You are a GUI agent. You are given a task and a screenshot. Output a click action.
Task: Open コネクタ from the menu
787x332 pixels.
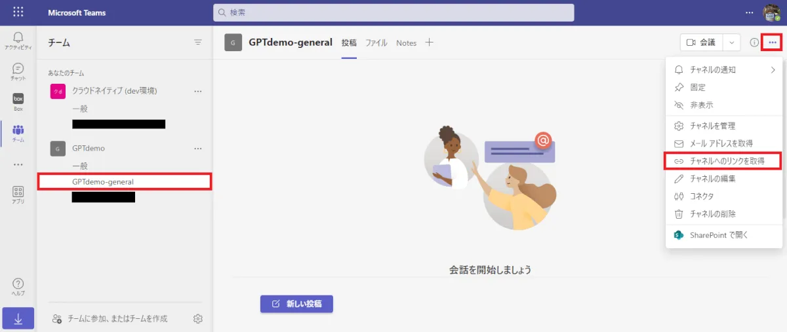[724, 196]
